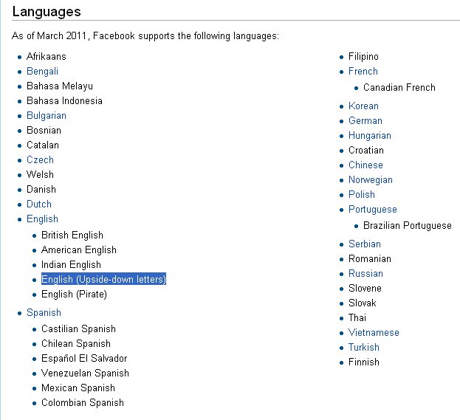
Task: Open the Polish link
Action: click(x=361, y=195)
